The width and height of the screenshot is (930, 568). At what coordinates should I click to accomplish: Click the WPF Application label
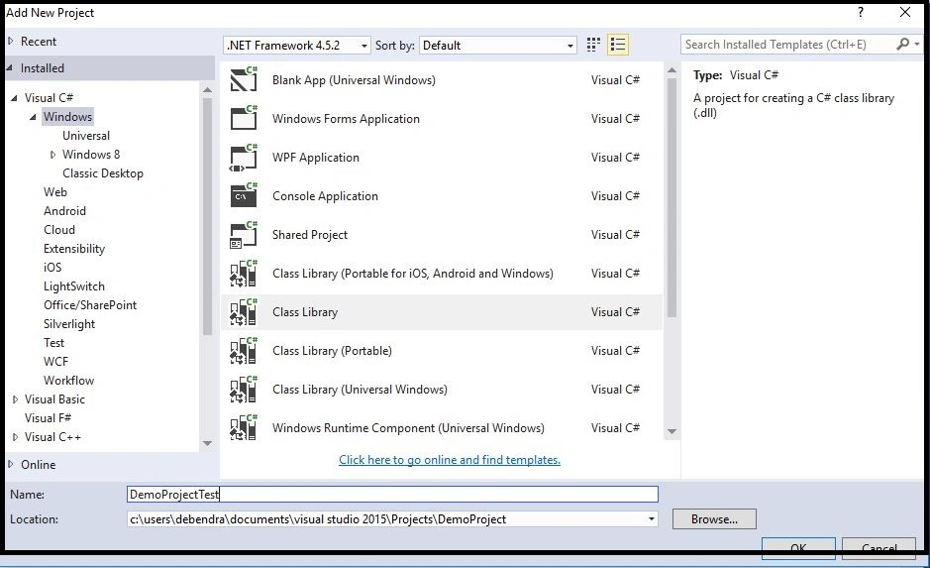pyautogui.click(x=316, y=158)
